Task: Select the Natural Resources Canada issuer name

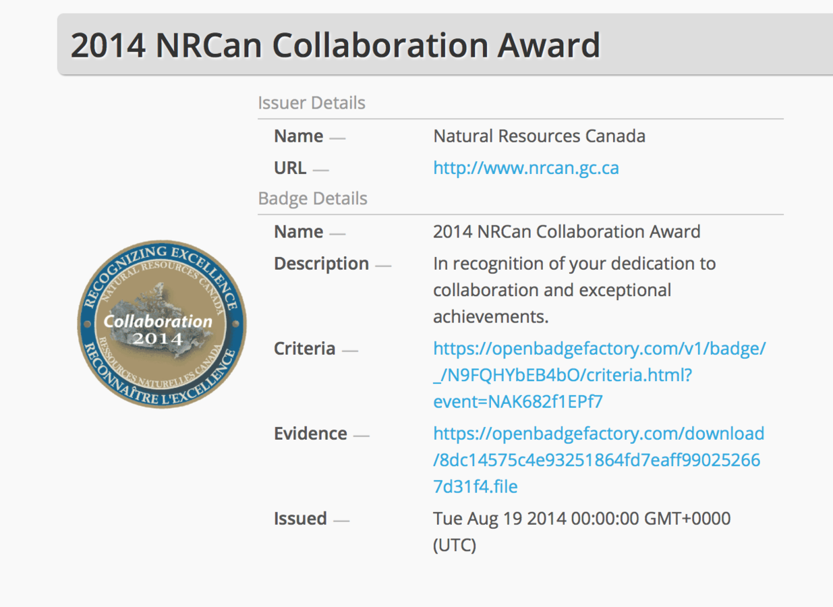Action: 539,136
